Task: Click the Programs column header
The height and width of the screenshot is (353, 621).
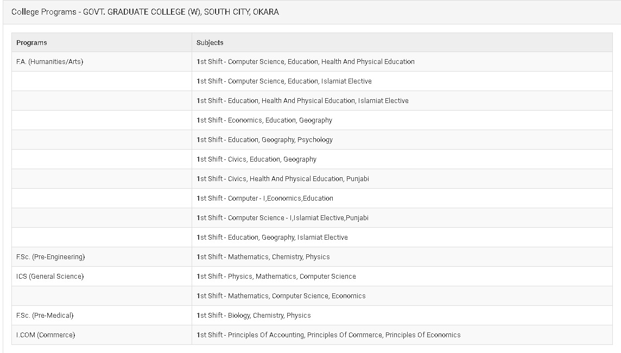Action: click(x=102, y=42)
